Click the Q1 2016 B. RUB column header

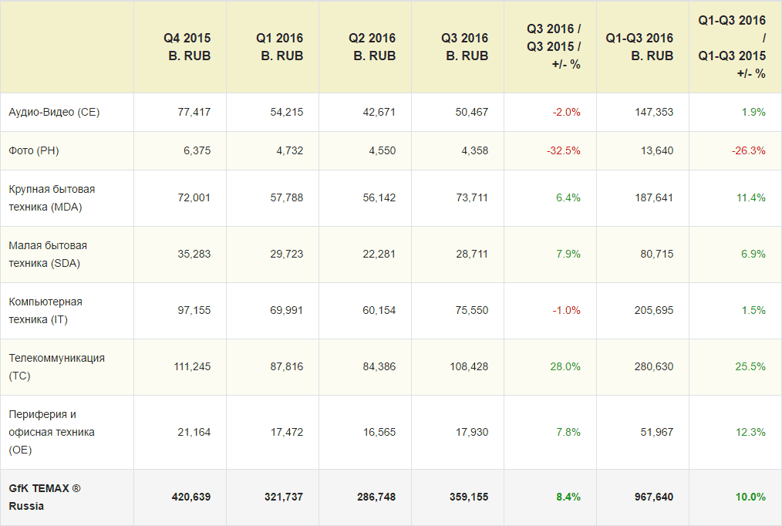tap(279, 47)
